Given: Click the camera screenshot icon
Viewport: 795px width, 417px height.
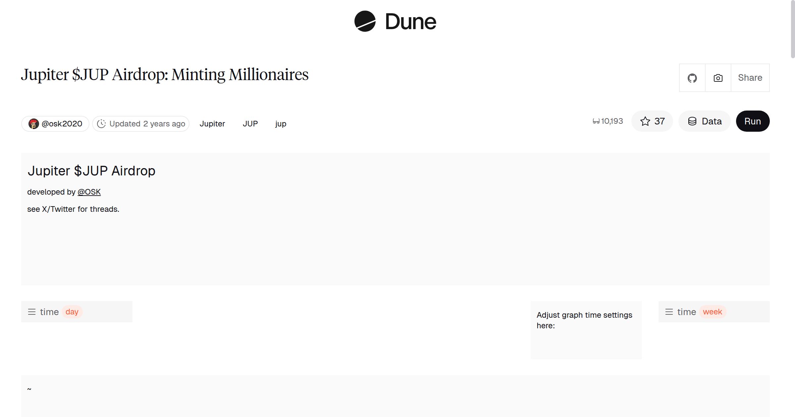Looking at the screenshot, I should click(x=717, y=78).
